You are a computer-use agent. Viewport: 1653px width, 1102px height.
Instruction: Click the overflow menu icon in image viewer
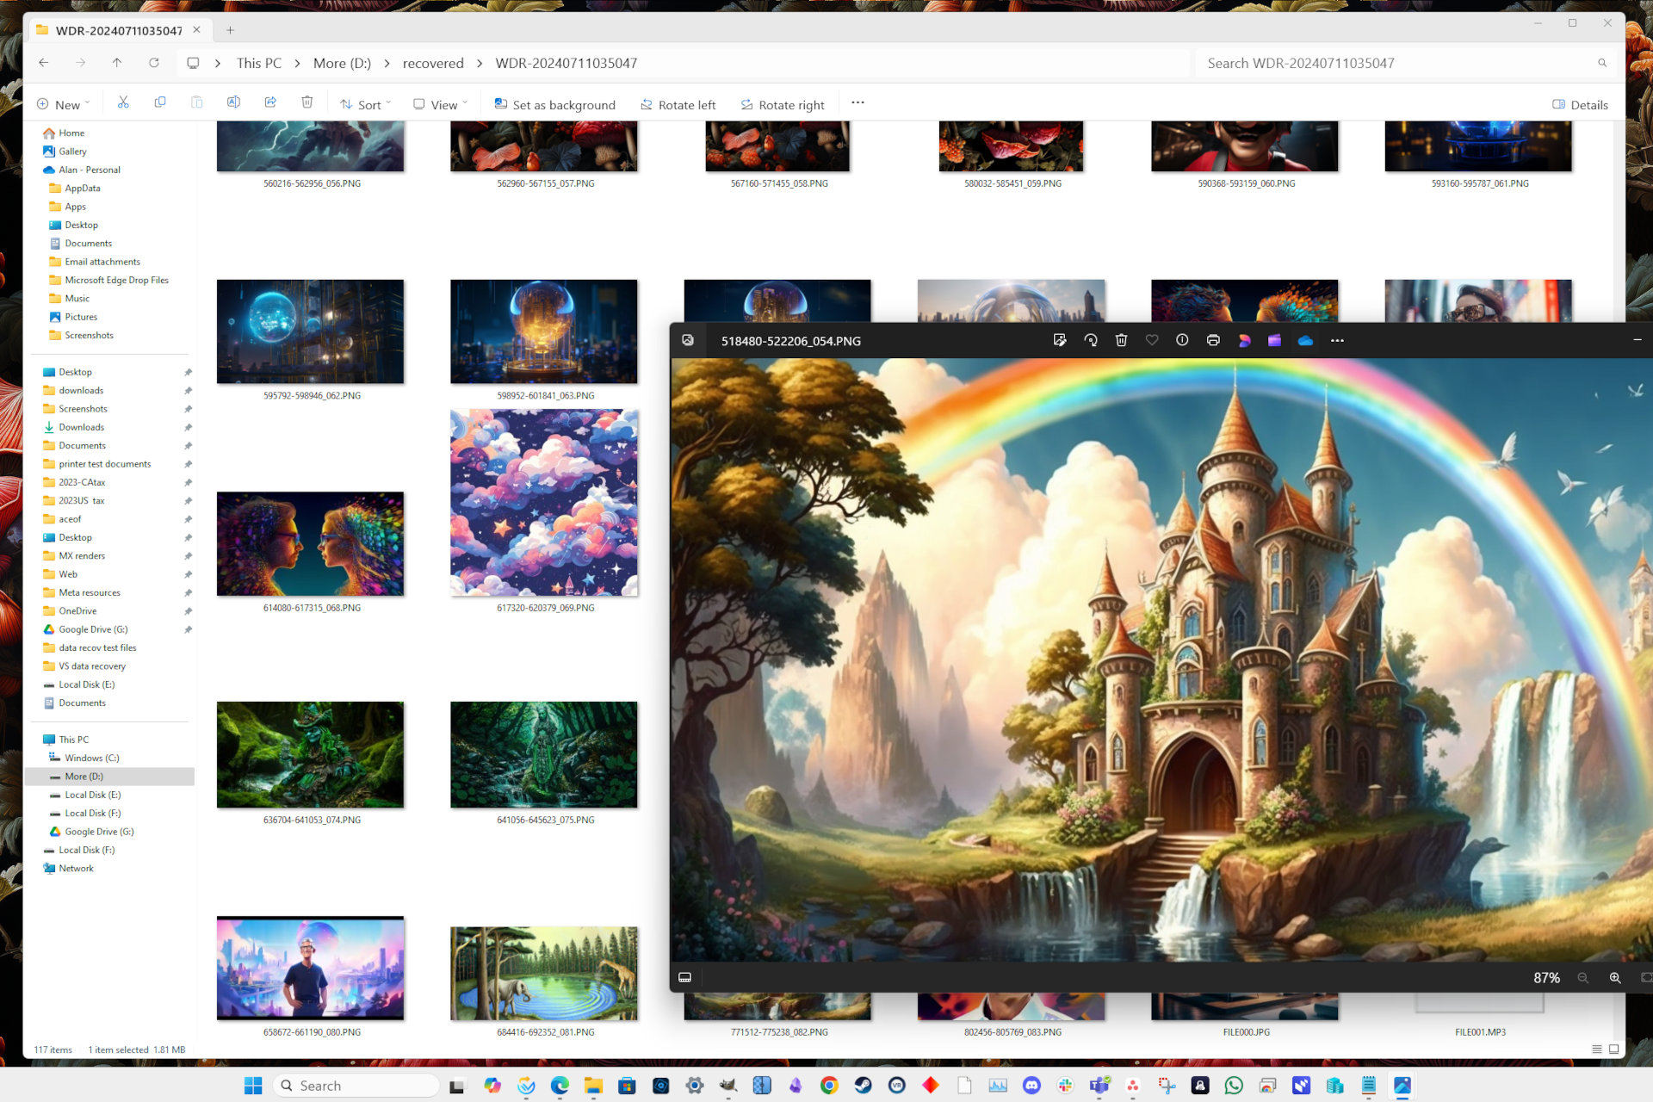click(1338, 339)
